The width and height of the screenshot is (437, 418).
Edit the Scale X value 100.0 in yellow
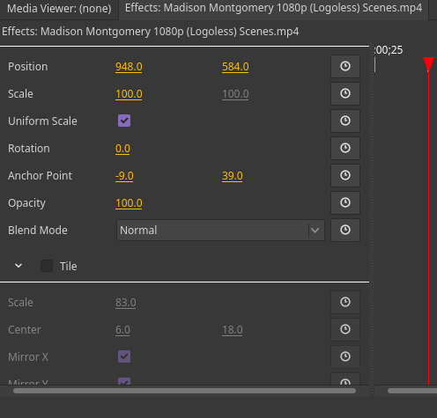[x=129, y=94]
